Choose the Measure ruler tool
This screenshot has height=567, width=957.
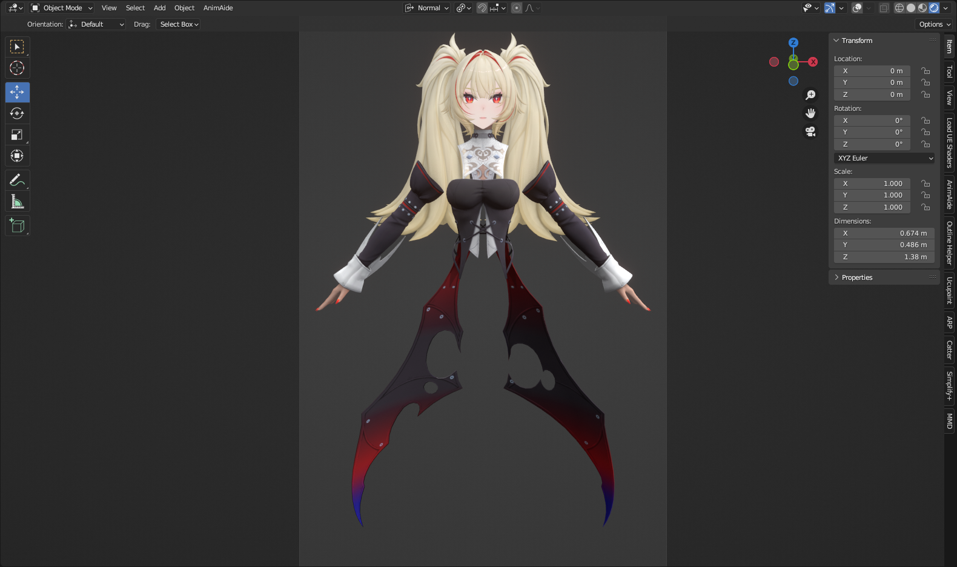17,201
